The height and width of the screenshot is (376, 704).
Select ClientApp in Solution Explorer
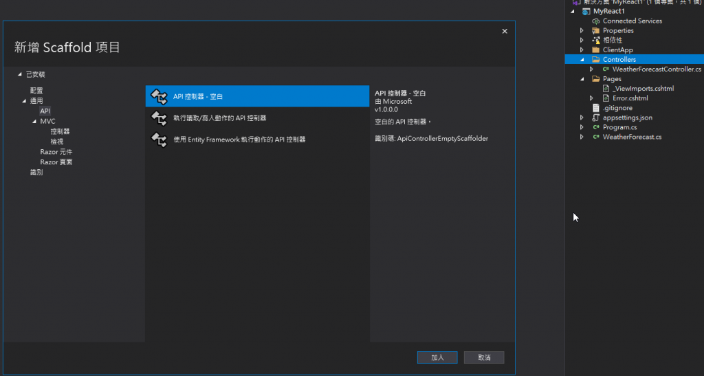[618, 49]
